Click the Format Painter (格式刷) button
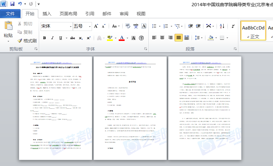The image size is (273, 166). pyautogui.click(x=27, y=41)
